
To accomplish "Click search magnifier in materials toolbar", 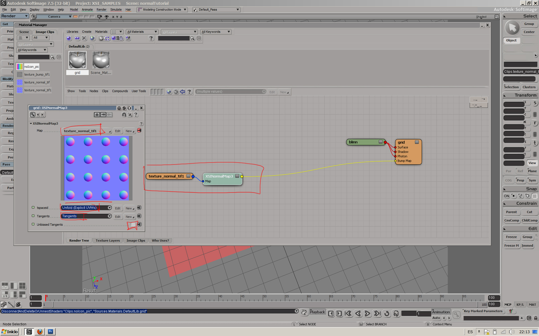I will coord(193,38).
